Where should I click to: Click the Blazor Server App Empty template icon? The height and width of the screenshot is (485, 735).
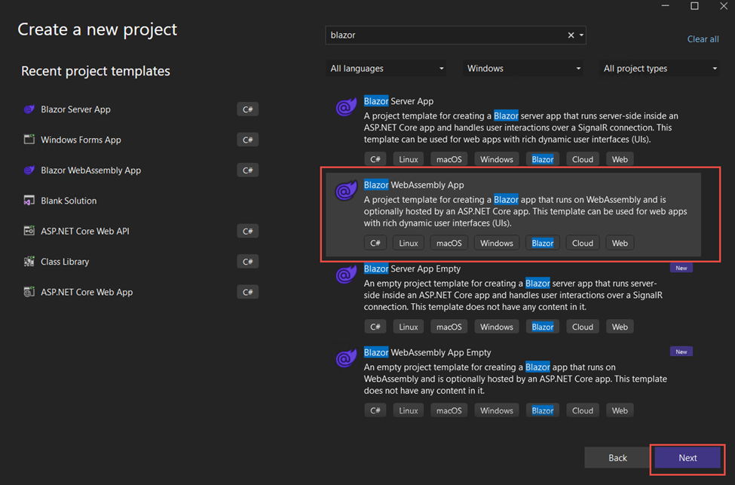[346, 275]
